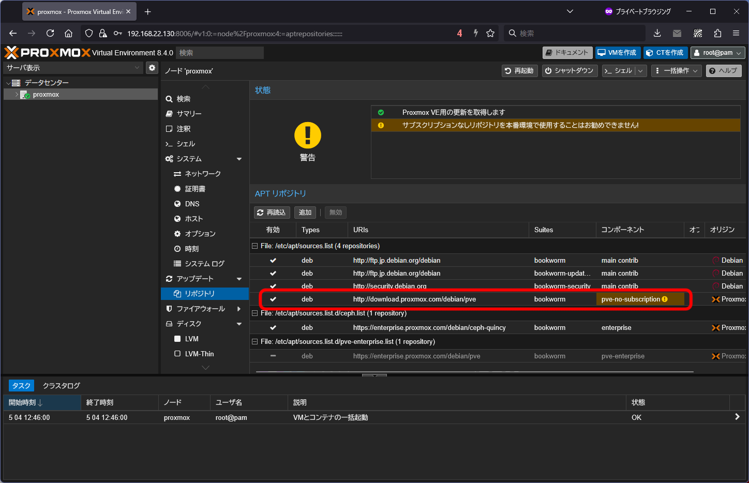Open the root@pam user menu
The height and width of the screenshot is (483, 749).
coord(718,53)
